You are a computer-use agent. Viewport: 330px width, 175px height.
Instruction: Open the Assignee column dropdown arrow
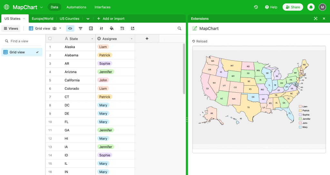point(131,39)
